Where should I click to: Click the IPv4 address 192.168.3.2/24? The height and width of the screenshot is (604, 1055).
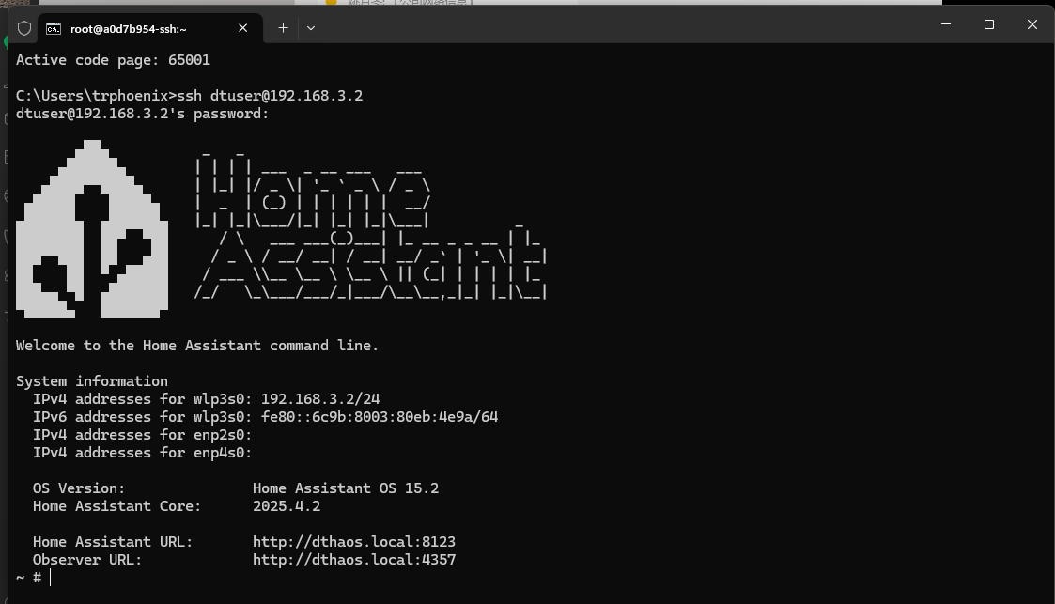(x=319, y=399)
